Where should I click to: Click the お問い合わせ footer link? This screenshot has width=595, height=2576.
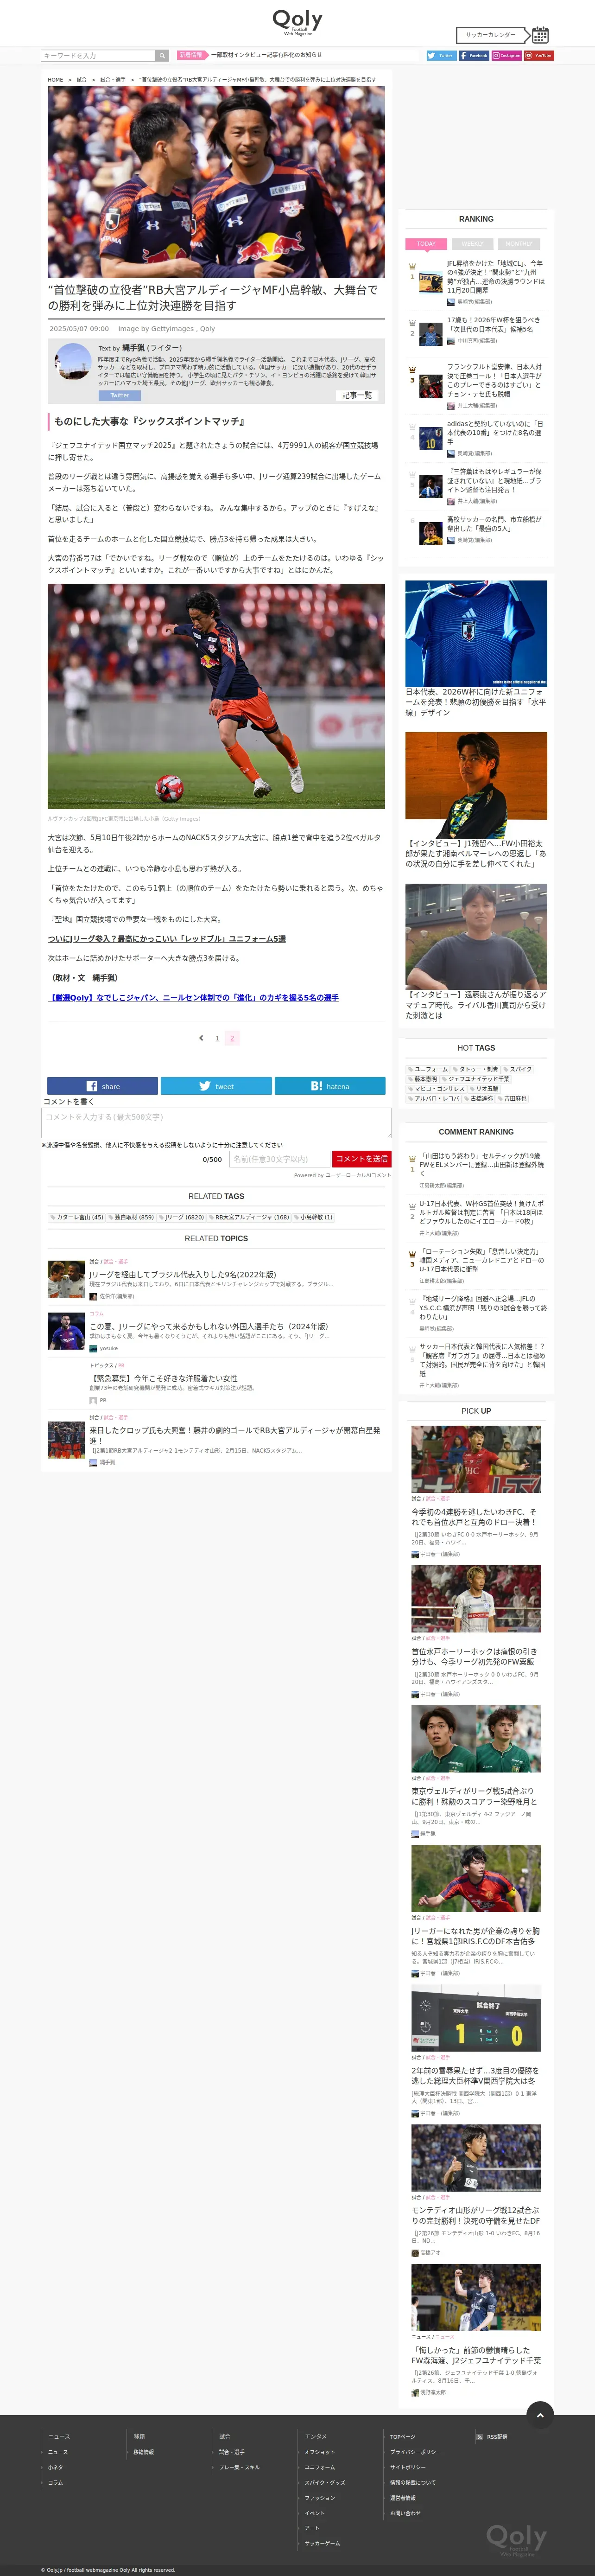point(405,2513)
